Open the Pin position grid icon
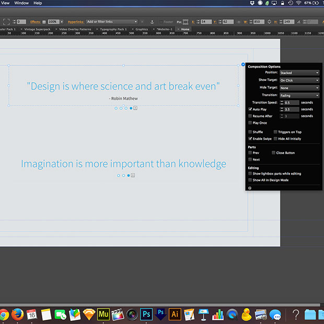 point(186,22)
